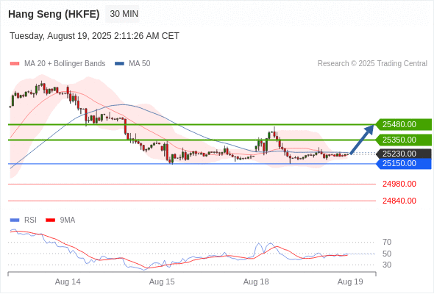Image resolution: width=434 pixels, height=294 pixels.
Task: Select the 25350.00 green resistance label
Action: coord(404,140)
